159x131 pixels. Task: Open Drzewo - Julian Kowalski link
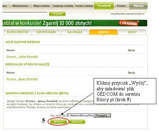tap(22, 56)
